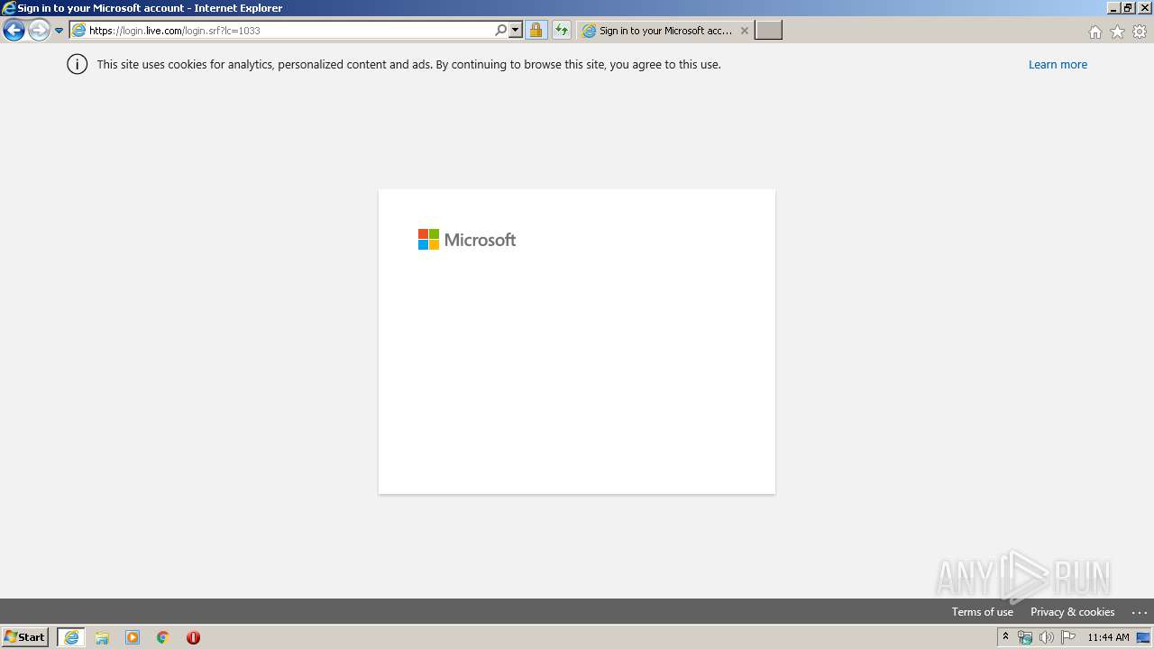
Task: Open the volume speaker tray icon
Action: point(1047,637)
